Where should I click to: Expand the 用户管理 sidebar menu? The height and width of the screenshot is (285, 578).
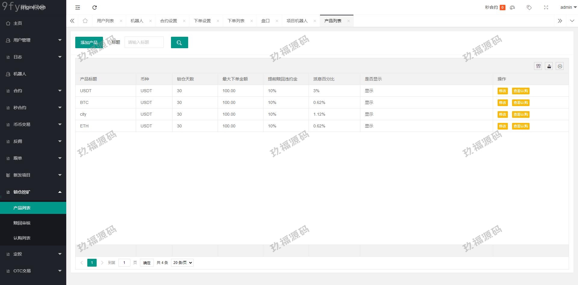coord(33,40)
